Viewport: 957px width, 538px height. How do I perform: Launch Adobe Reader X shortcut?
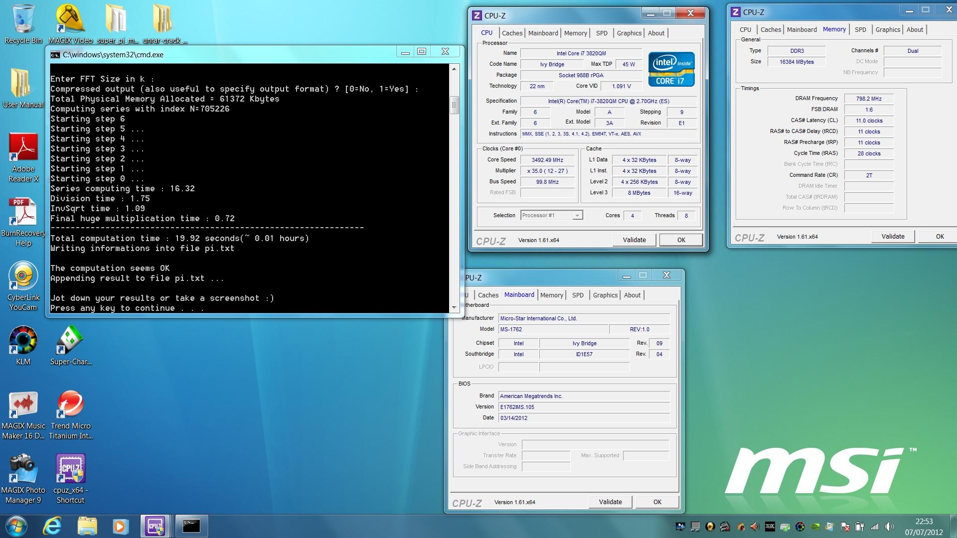coord(23,157)
